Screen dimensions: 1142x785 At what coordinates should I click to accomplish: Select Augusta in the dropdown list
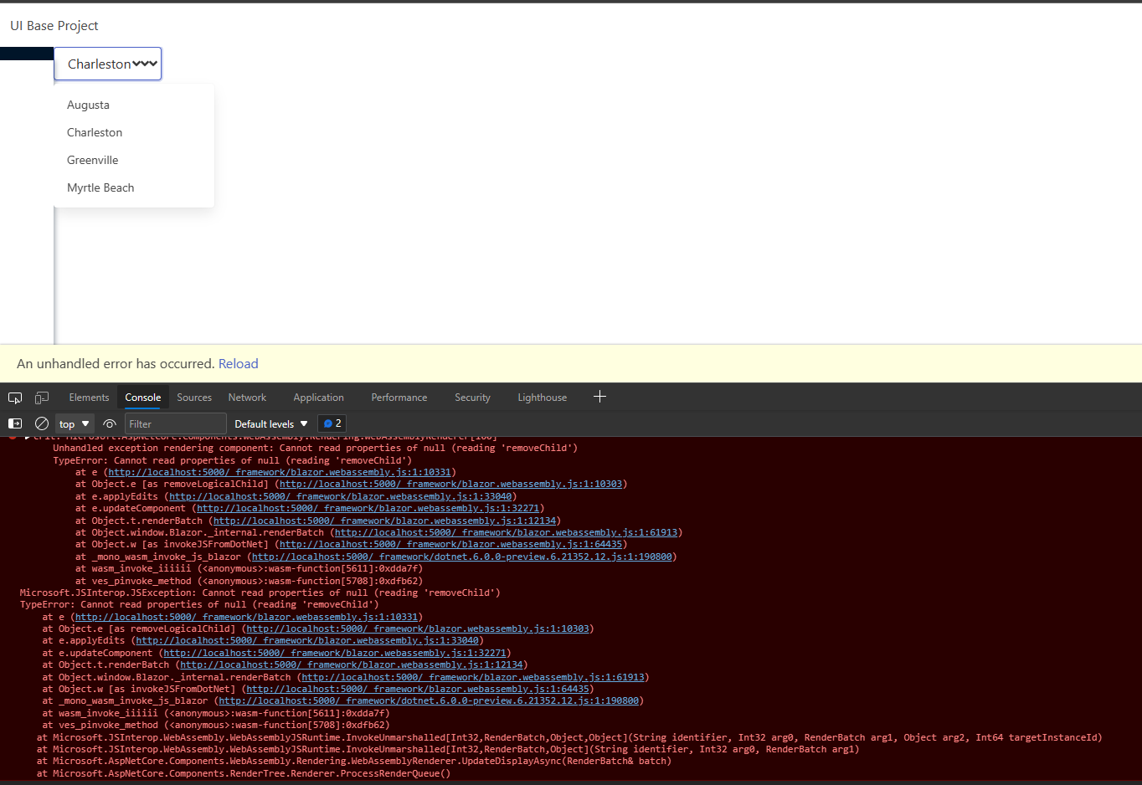[x=88, y=105]
